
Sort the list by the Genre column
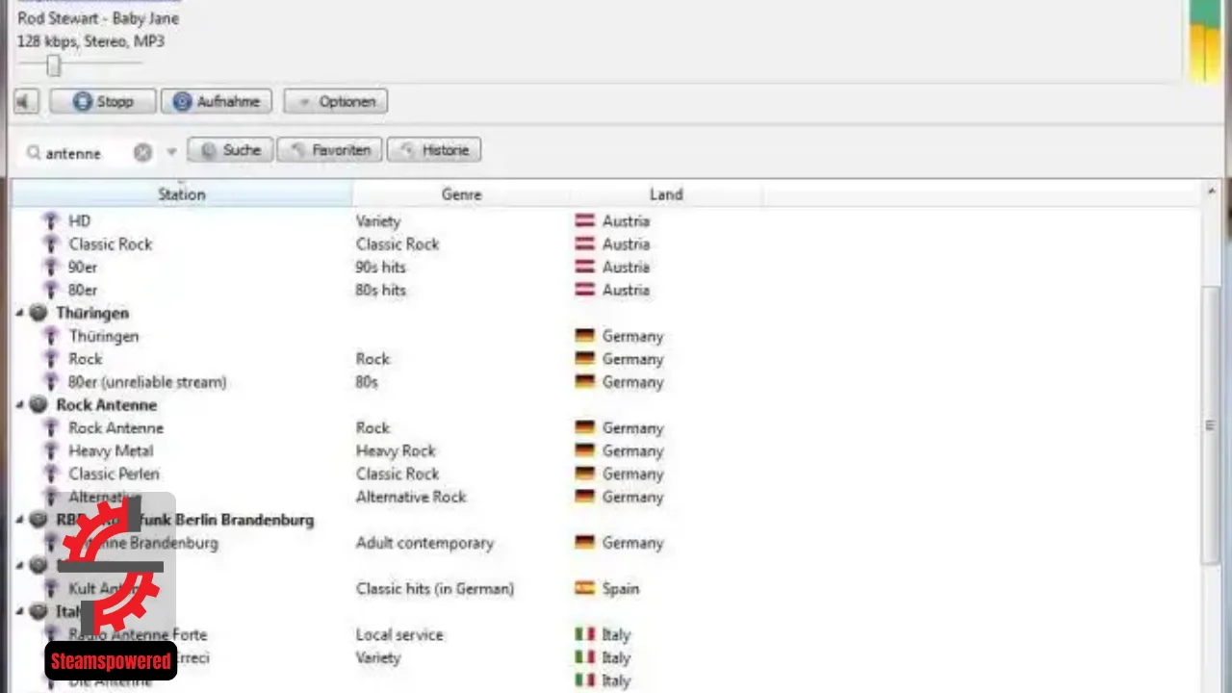461,194
